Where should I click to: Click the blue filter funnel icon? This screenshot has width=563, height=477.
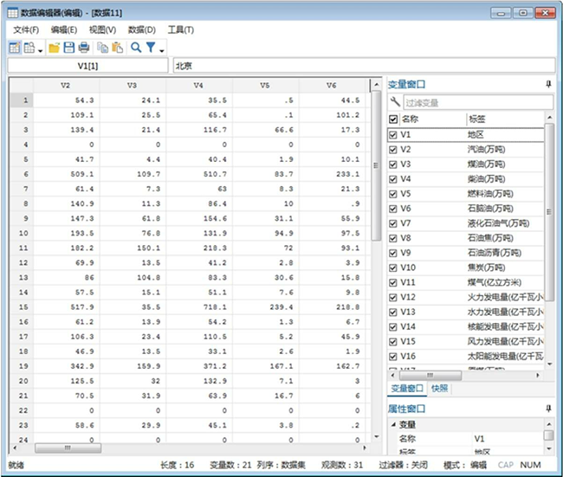pyautogui.click(x=151, y=48)
